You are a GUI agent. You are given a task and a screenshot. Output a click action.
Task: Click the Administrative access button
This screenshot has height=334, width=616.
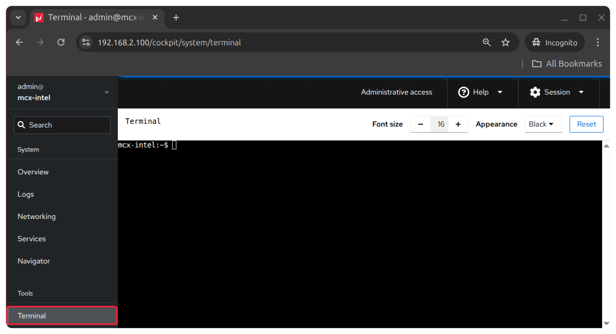tap(396, 92)
